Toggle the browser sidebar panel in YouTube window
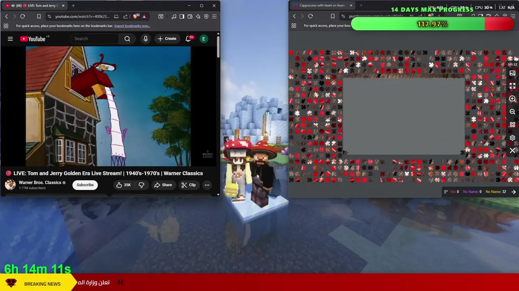Screen dimensions: 519x291 click(x=182, y=16)
